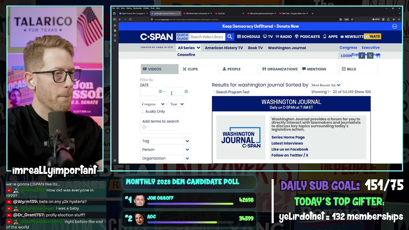Open the Ceasefire series link
Image resolution: width=409 pixels, height=230 pixels.
pyautogui.click(x=186, y=55)
